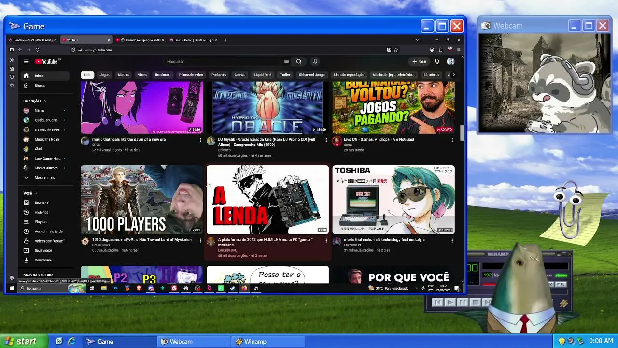The image size is (618, 348).
Task: Go back using the browser back arrow
Action: [20, 50]
